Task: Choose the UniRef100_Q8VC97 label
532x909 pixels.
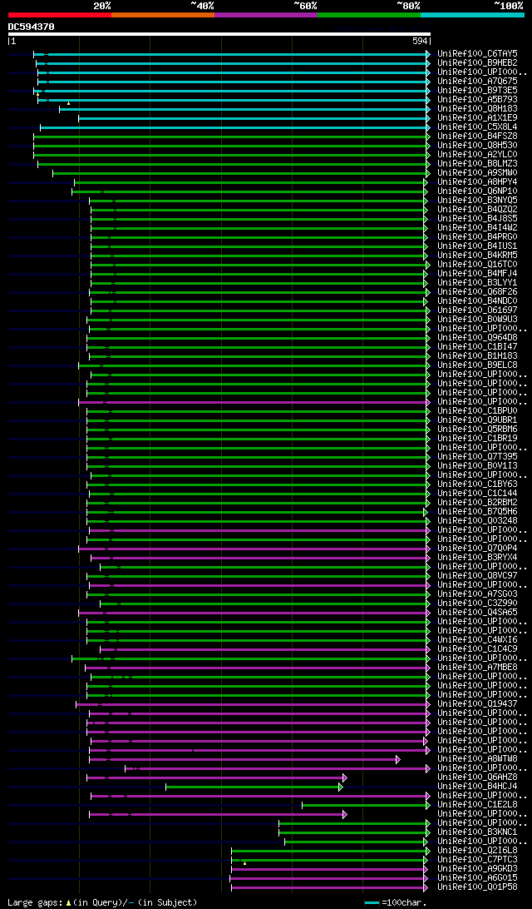Action: click(x=478, y=576)
